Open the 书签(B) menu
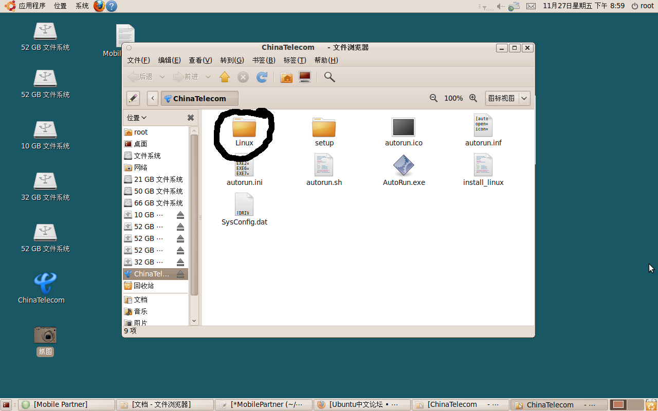This screenshot has width=658, height=411. 264,60
